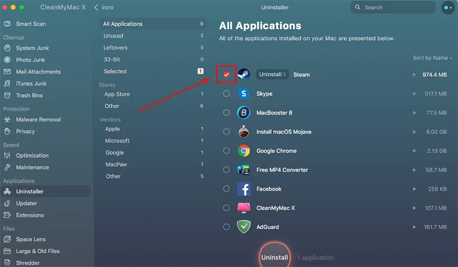This screenshot has height=267, width=458.
Task: Expand the Facebook details arrow
Action: tap(414, 189)
